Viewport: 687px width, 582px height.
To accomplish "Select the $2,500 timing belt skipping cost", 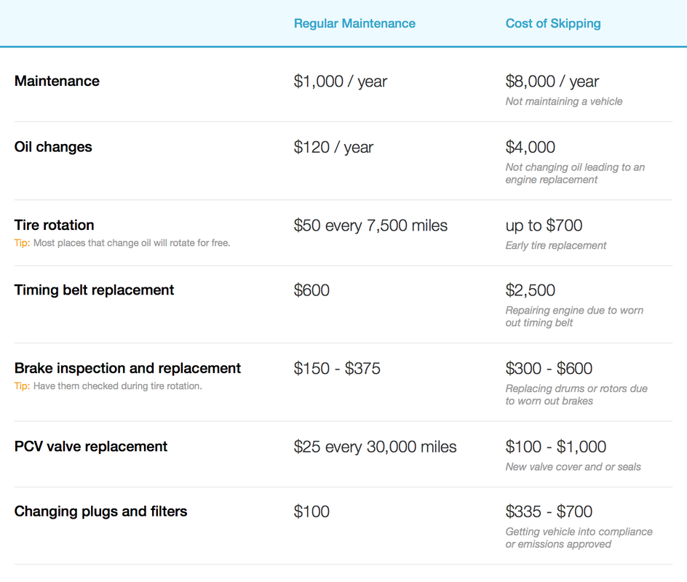I will 530,290.
